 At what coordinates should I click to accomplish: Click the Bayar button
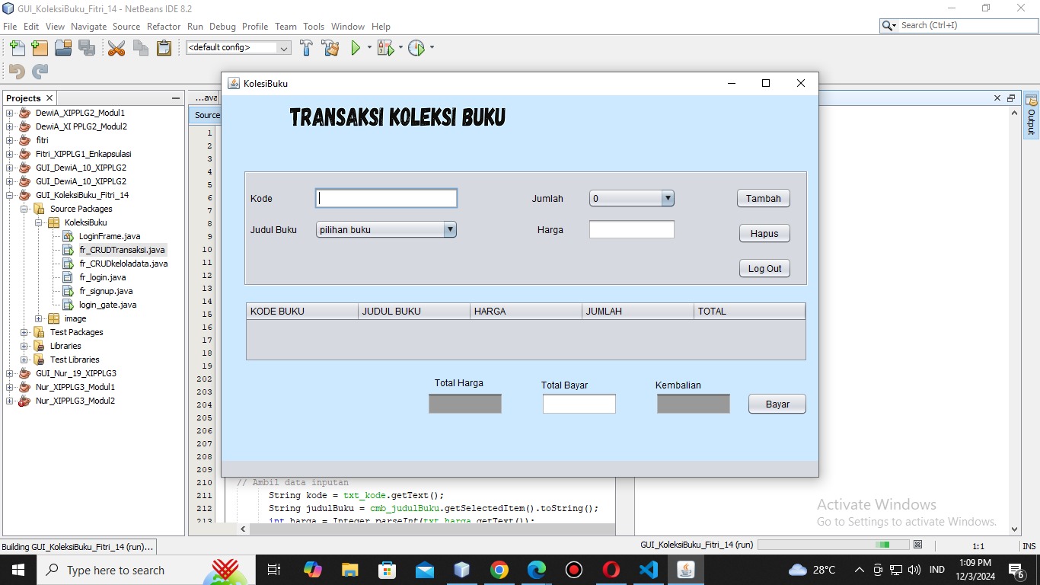point(777,404)
